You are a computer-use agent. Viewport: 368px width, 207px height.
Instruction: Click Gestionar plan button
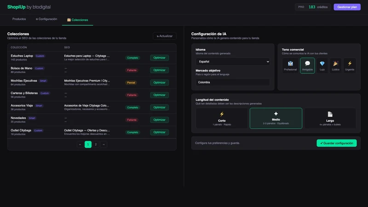pos(347,7)
